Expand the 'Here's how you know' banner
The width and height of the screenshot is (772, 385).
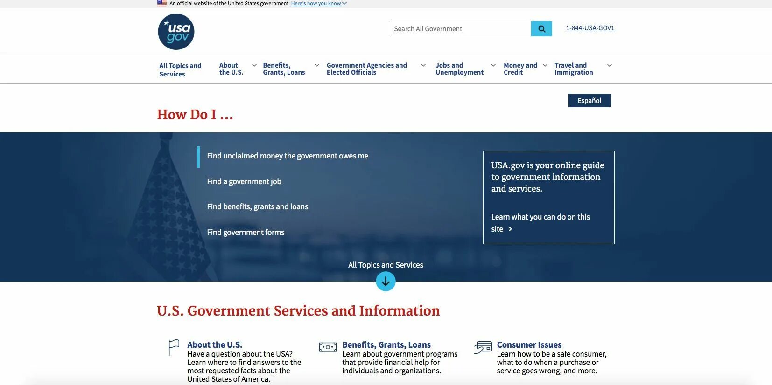(x=319, y=3)
